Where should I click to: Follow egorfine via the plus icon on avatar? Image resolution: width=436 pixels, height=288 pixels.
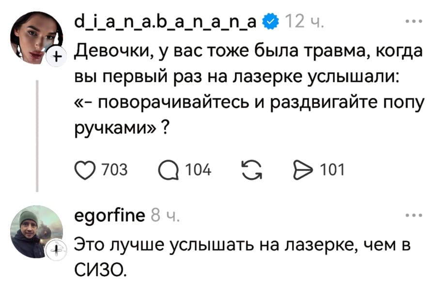pyautogui.click(x=57, y=251)
